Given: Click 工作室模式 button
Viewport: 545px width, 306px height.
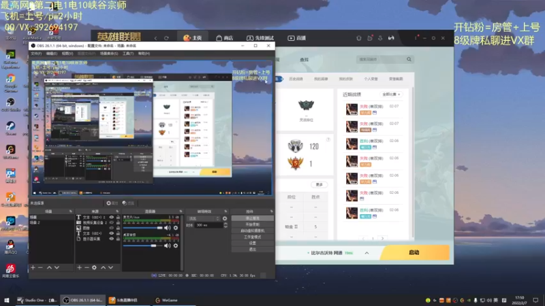Looking at the screenshot, I should click(252, 237).
